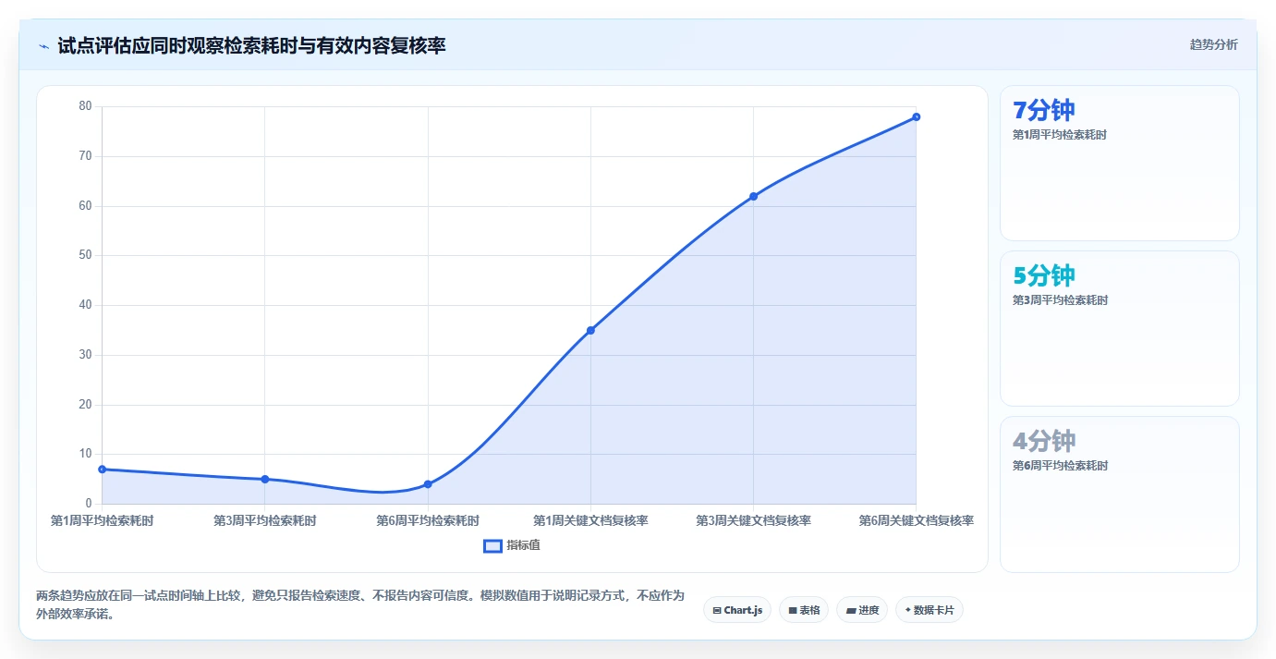This screenshot has width=1276, height=659.
Task: Click x-axis label 第1周平均检索耗时
Action: tap(102, 521)
